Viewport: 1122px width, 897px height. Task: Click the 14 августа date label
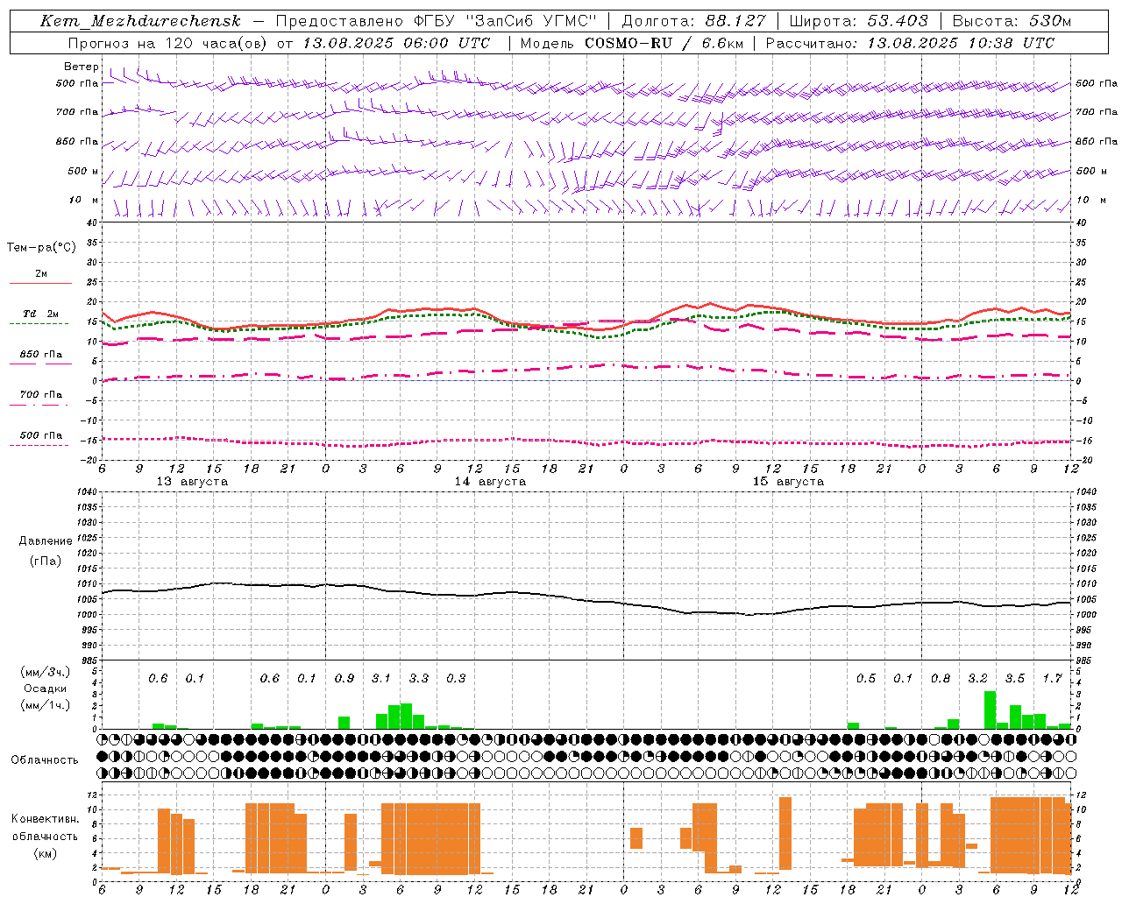click(490, 482)
